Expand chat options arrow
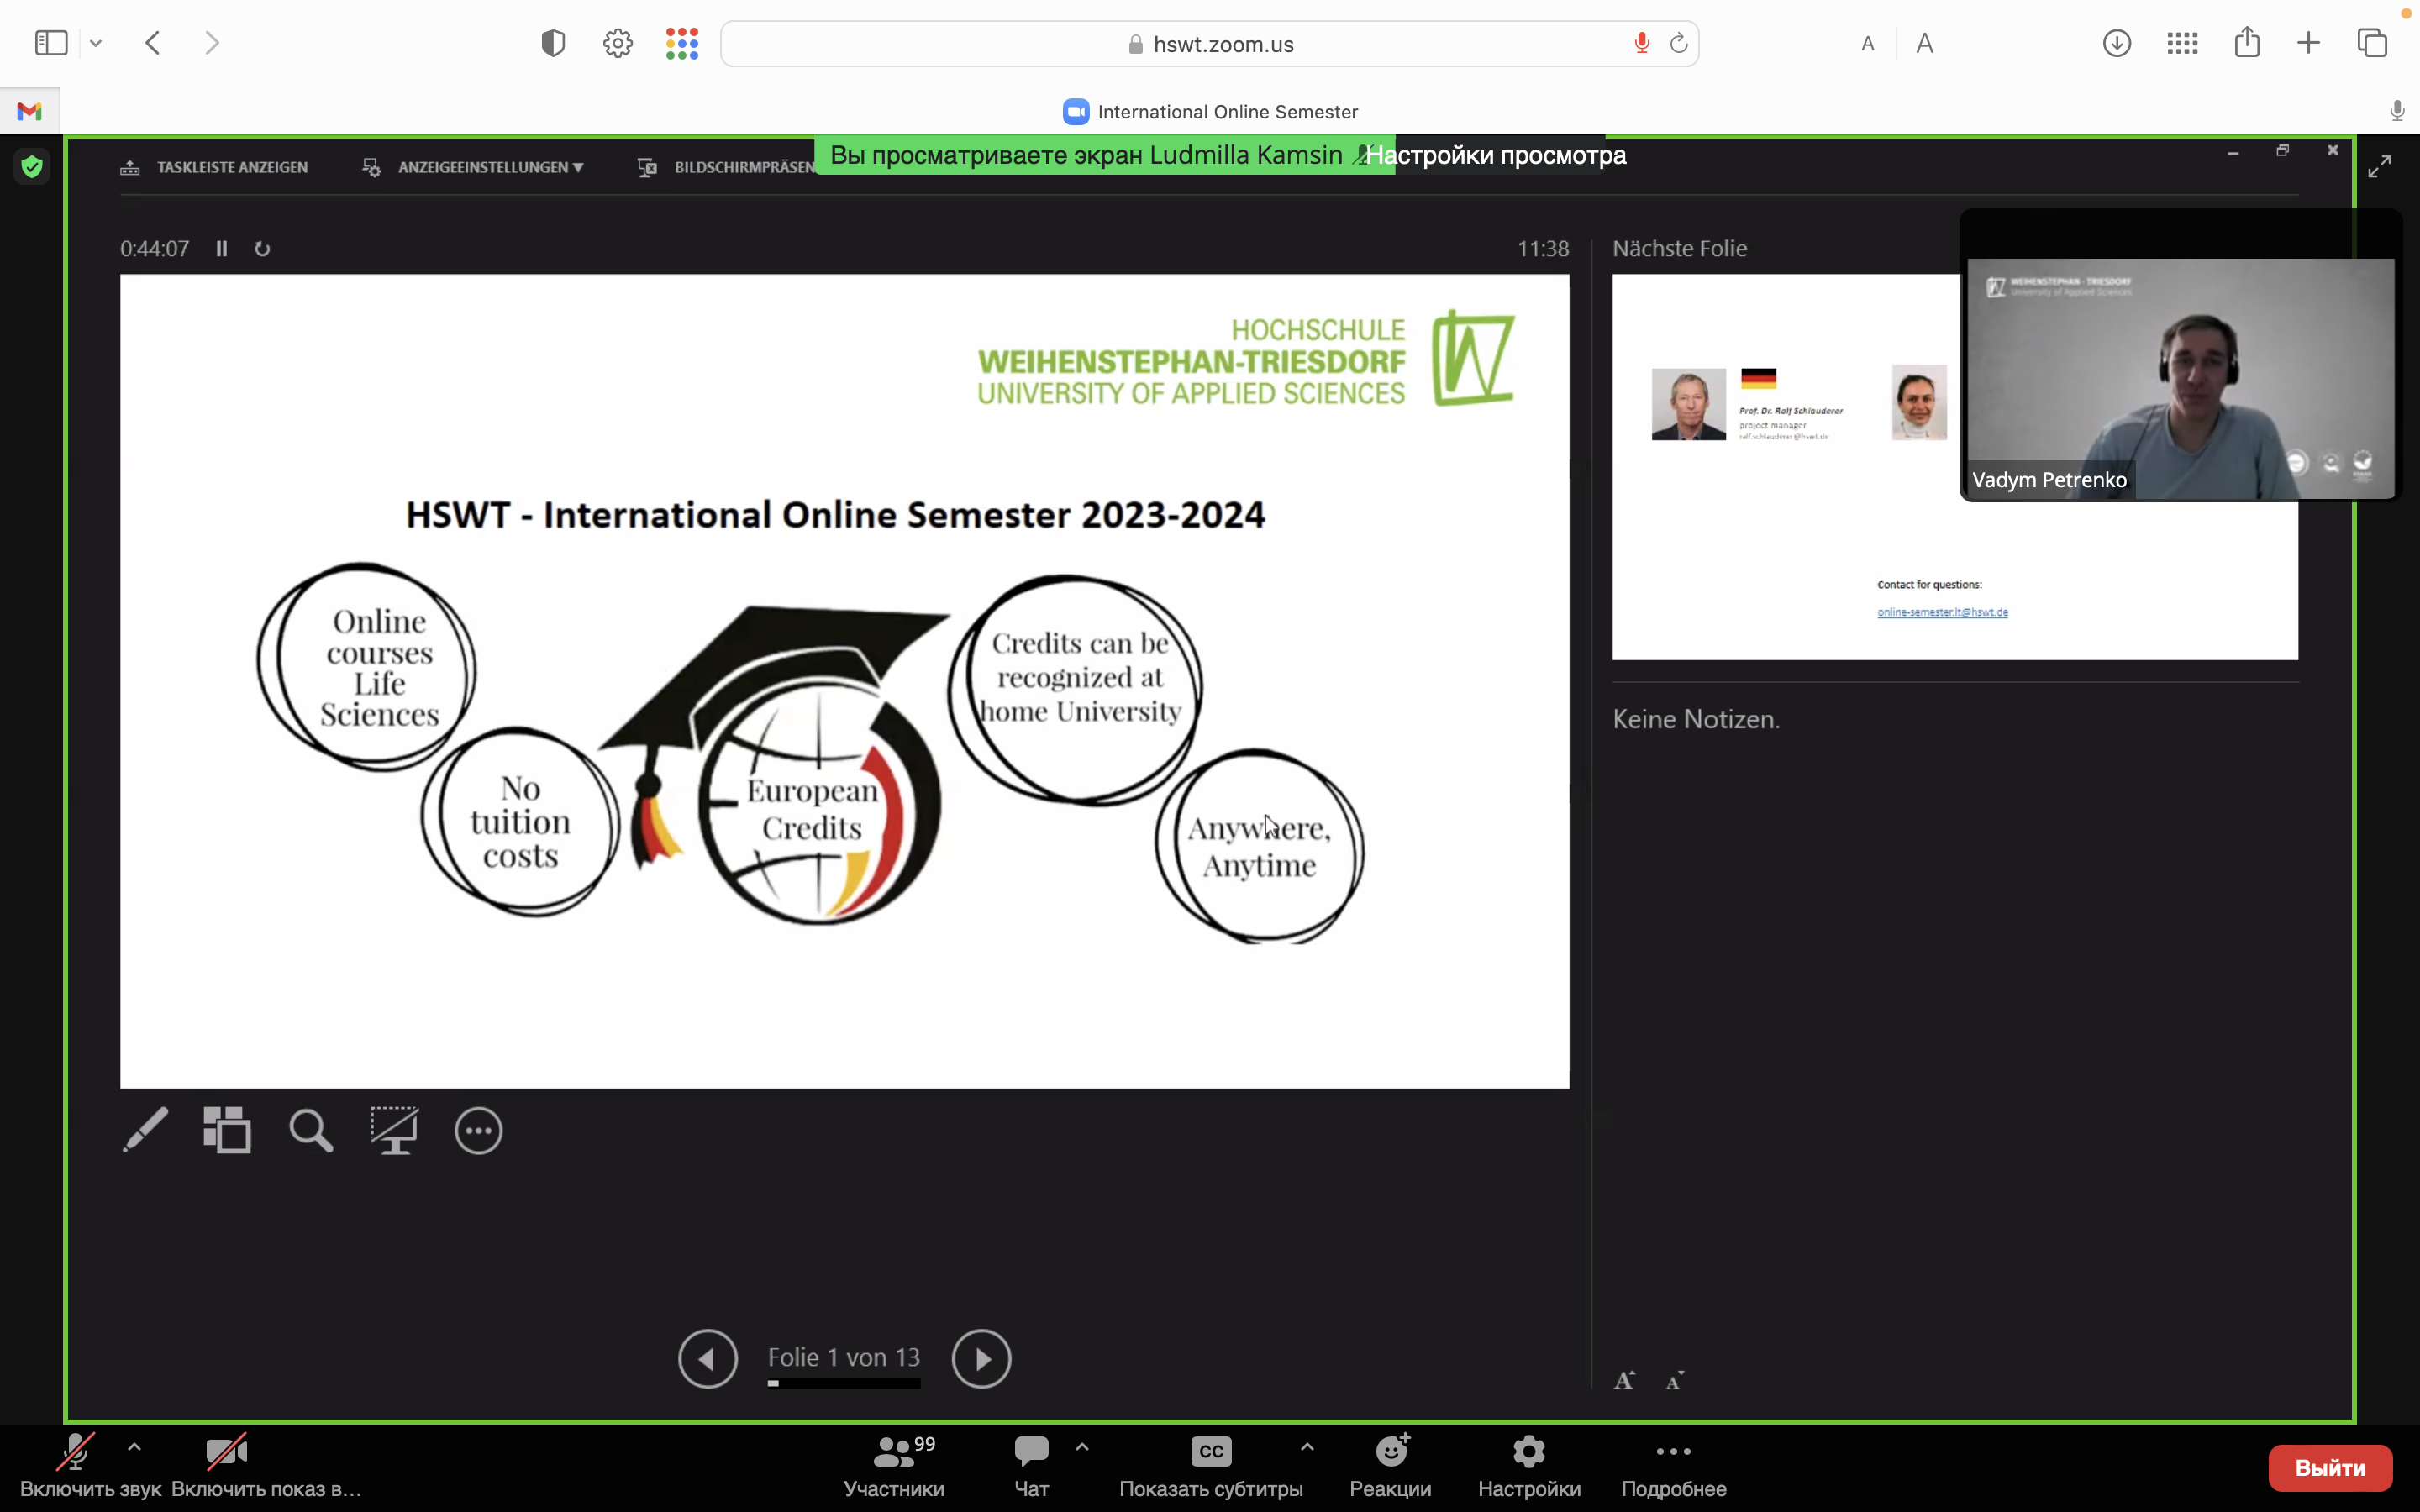 (1082, 1447)
